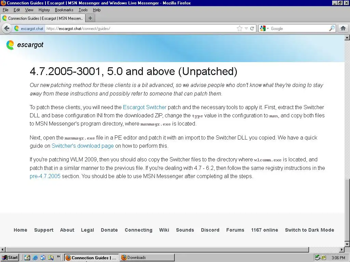Bookmark this page with the star icon

239,29
